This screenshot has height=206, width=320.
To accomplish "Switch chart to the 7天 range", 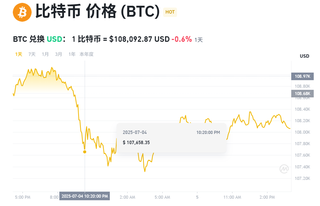I will pos(32,54).
